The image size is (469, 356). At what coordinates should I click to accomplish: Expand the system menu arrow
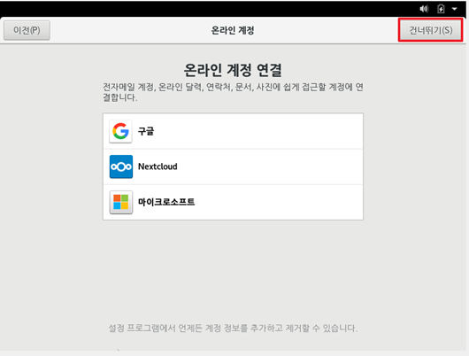pos(454,9)
